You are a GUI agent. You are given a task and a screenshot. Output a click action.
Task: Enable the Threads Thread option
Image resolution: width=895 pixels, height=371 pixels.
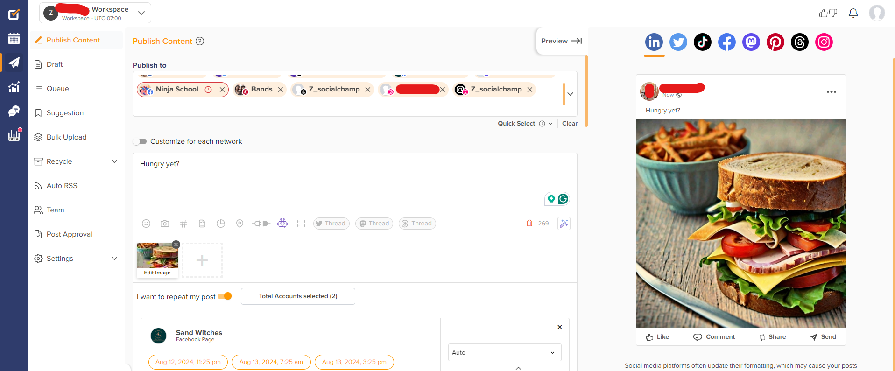click(417, 224)
